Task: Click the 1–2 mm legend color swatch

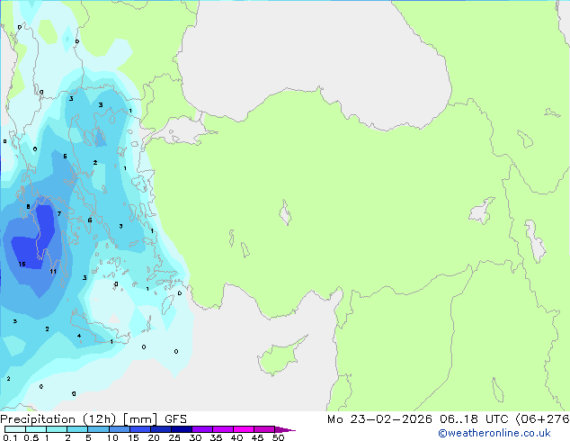Action: click(57, 429)
